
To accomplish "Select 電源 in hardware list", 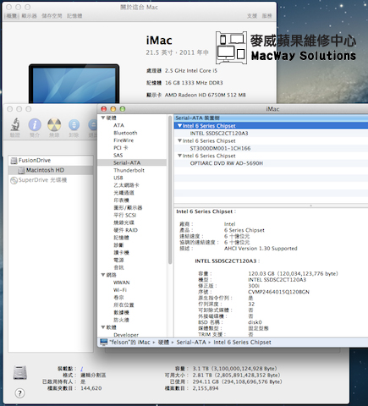I will 118,260.
